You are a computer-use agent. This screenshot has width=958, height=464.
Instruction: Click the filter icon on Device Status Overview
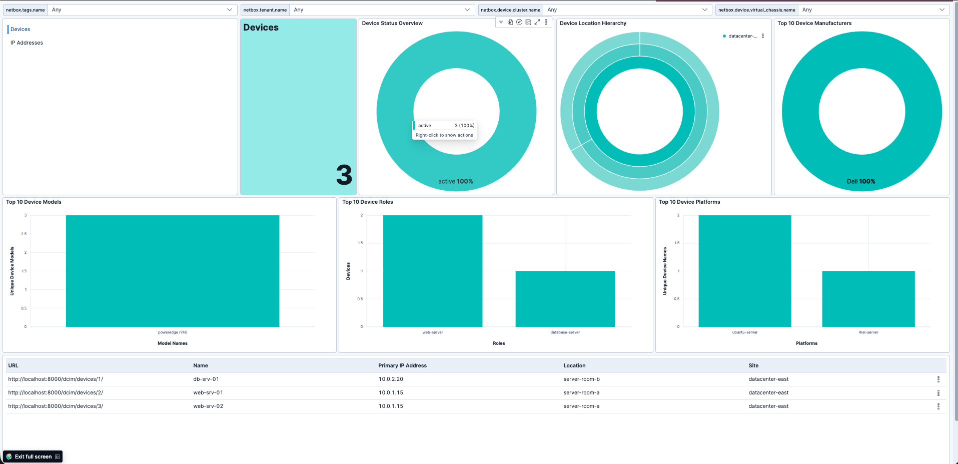(501, 22)
